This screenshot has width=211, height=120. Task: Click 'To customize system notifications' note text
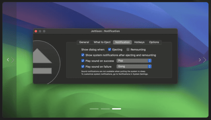click(x=115, y=74)
